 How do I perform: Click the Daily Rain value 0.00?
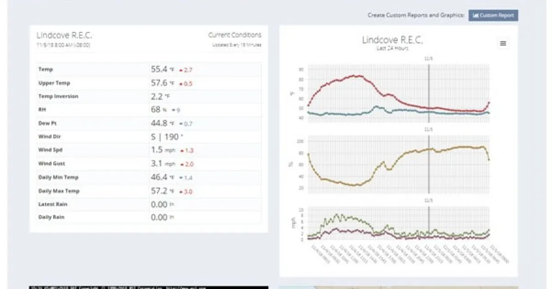(x=159, y=217)
